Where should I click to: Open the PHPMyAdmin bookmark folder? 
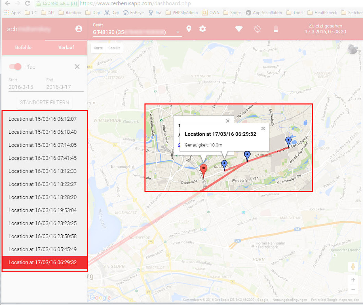point(182,13)
